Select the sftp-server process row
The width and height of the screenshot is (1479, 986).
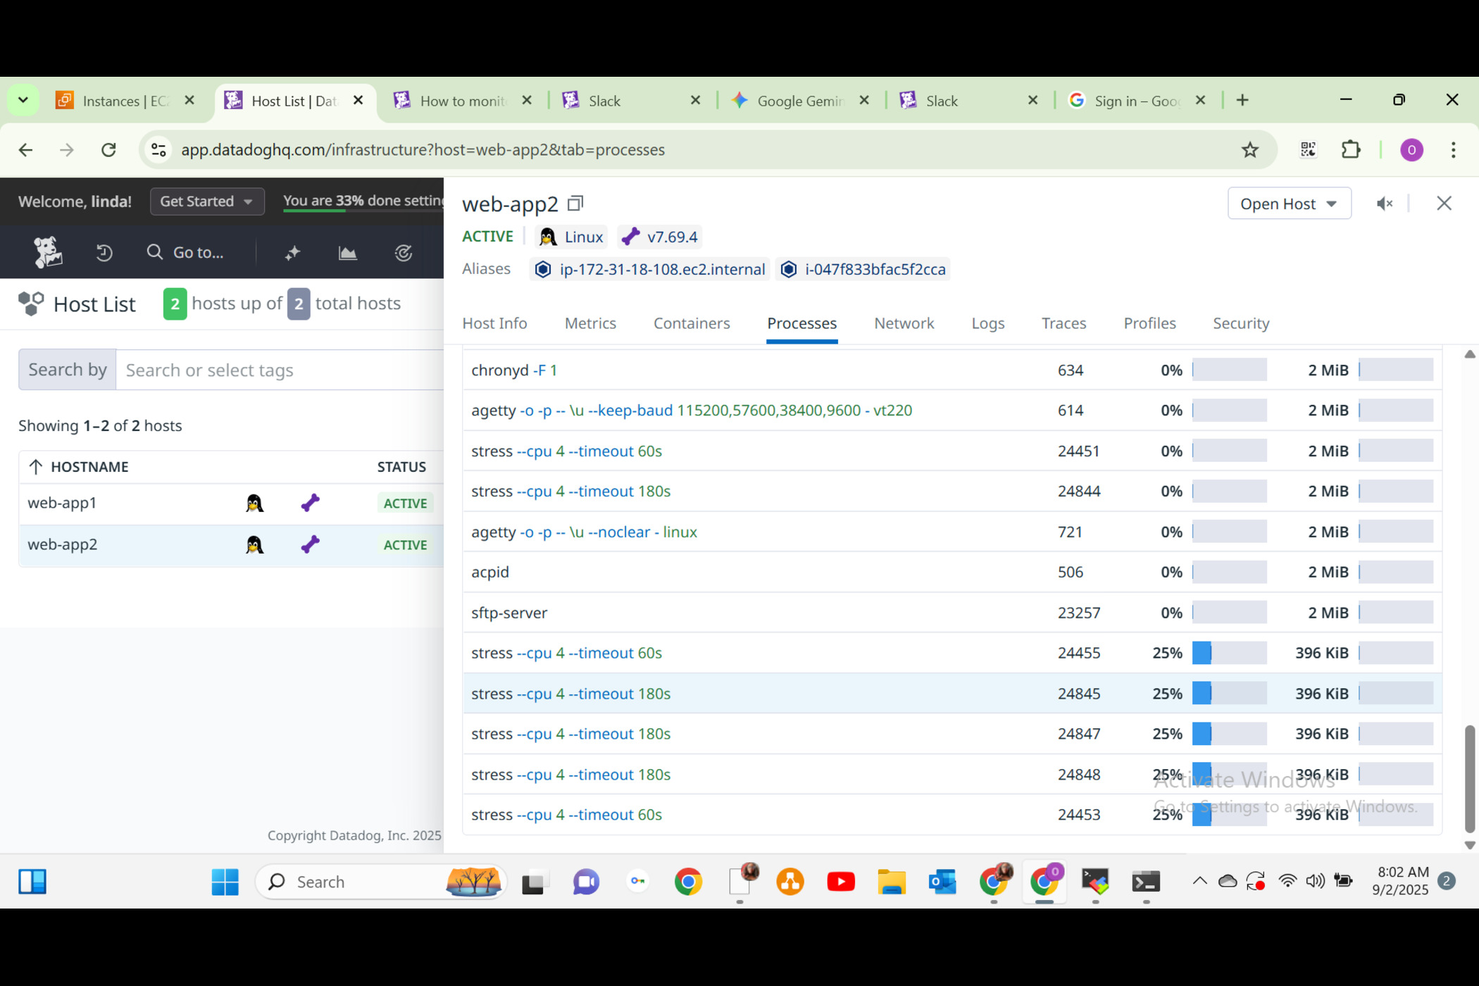point(952,613)
